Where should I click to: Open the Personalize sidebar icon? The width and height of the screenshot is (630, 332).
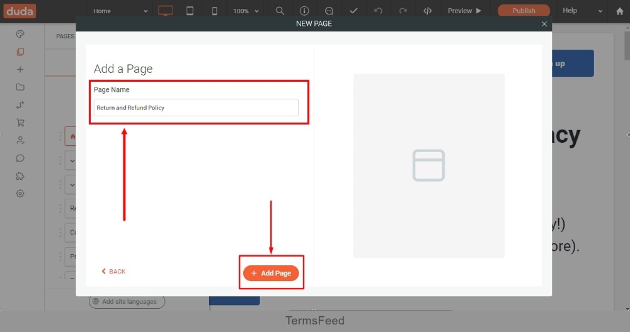(20, 104)
